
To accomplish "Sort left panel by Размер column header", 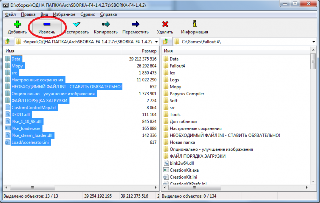I will coord(149,51).
